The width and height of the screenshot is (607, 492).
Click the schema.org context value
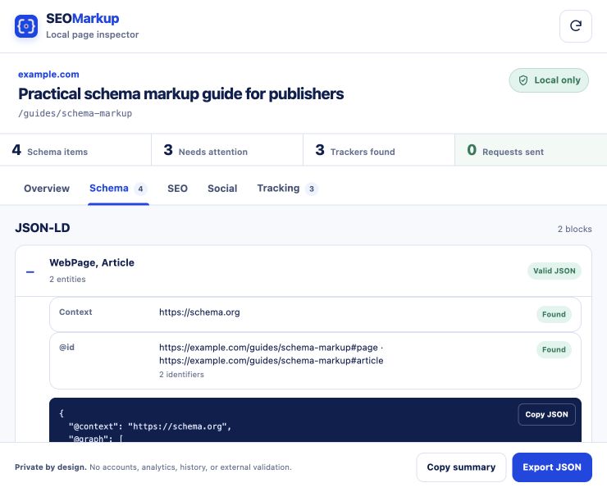[199, 312]
